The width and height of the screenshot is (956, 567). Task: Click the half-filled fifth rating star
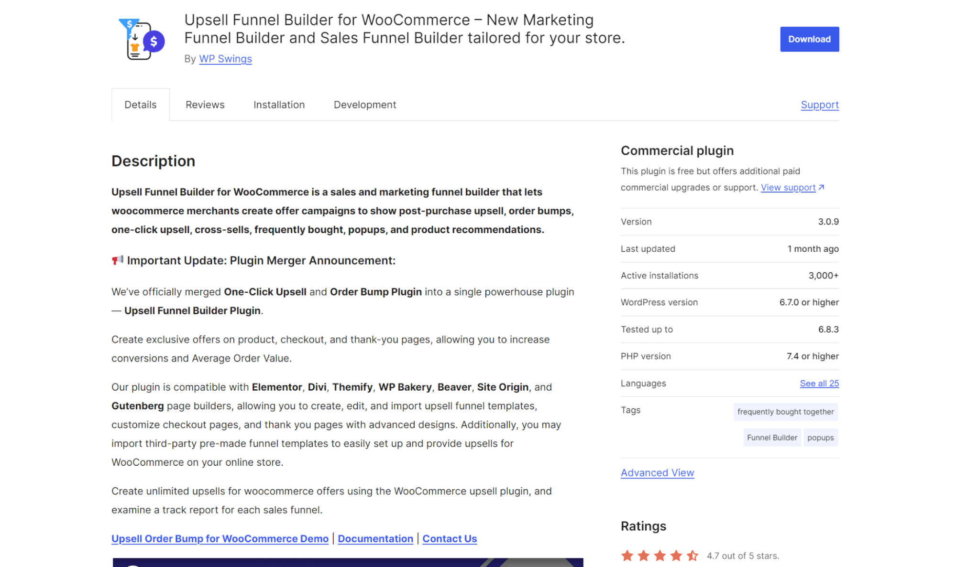coord(692,556)
